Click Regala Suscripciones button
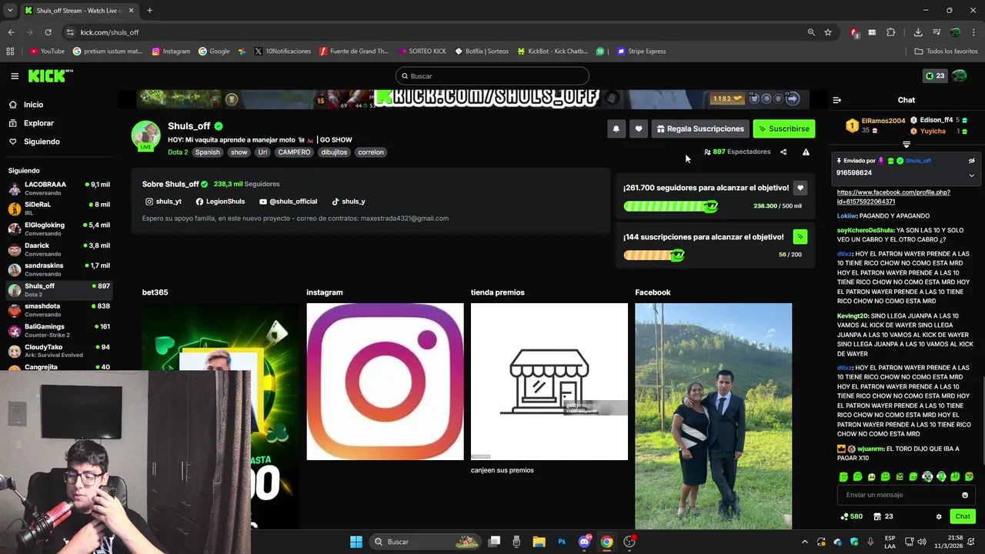 700,128
